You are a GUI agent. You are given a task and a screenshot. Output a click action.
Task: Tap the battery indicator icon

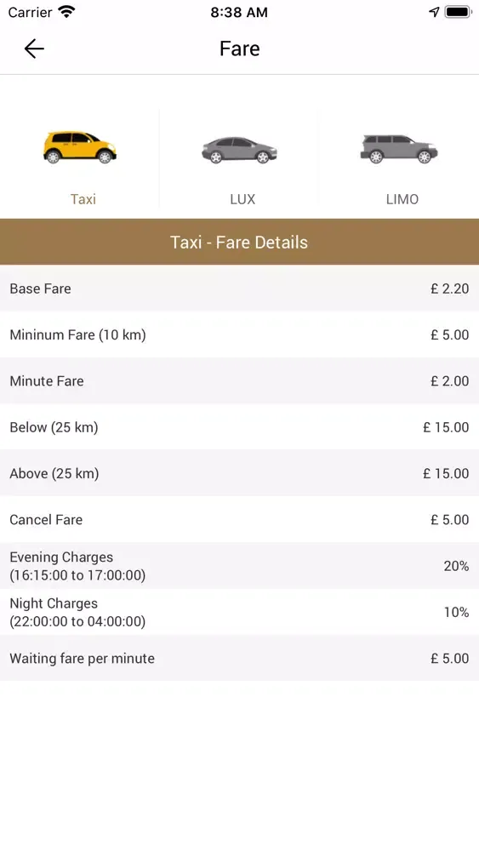click(458, 12)
